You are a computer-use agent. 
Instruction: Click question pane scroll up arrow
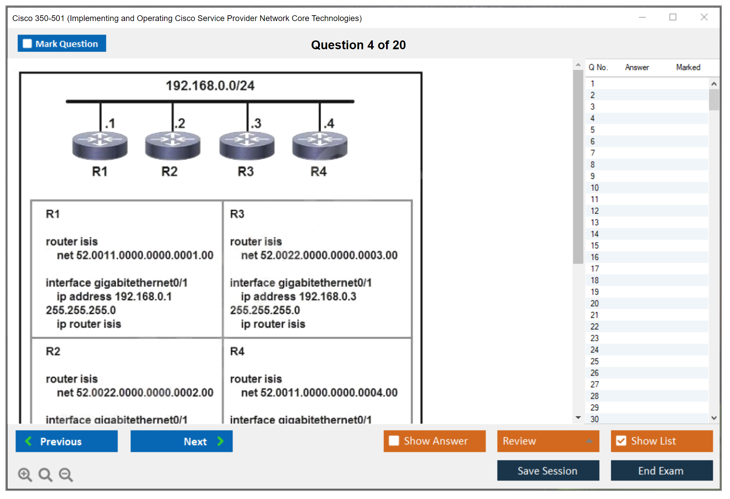tap(578, 64)
